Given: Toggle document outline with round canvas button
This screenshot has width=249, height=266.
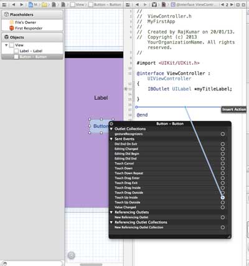Looking at the screenshot, I should click(x=71, y=255).
